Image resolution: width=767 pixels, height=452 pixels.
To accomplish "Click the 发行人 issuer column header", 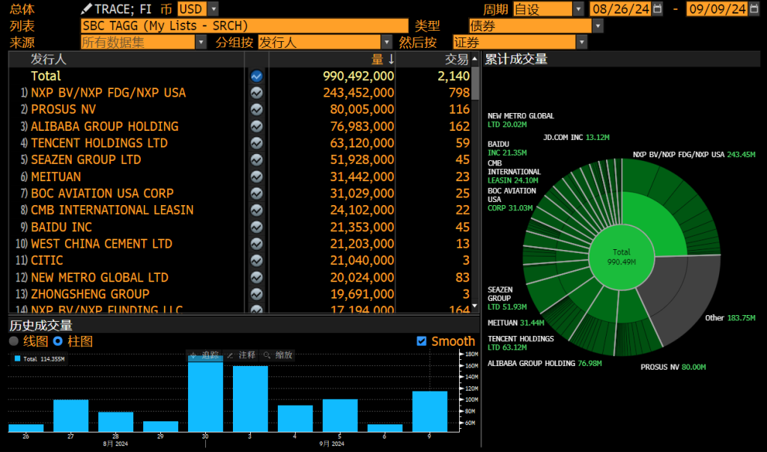I will tap(49, 59).
